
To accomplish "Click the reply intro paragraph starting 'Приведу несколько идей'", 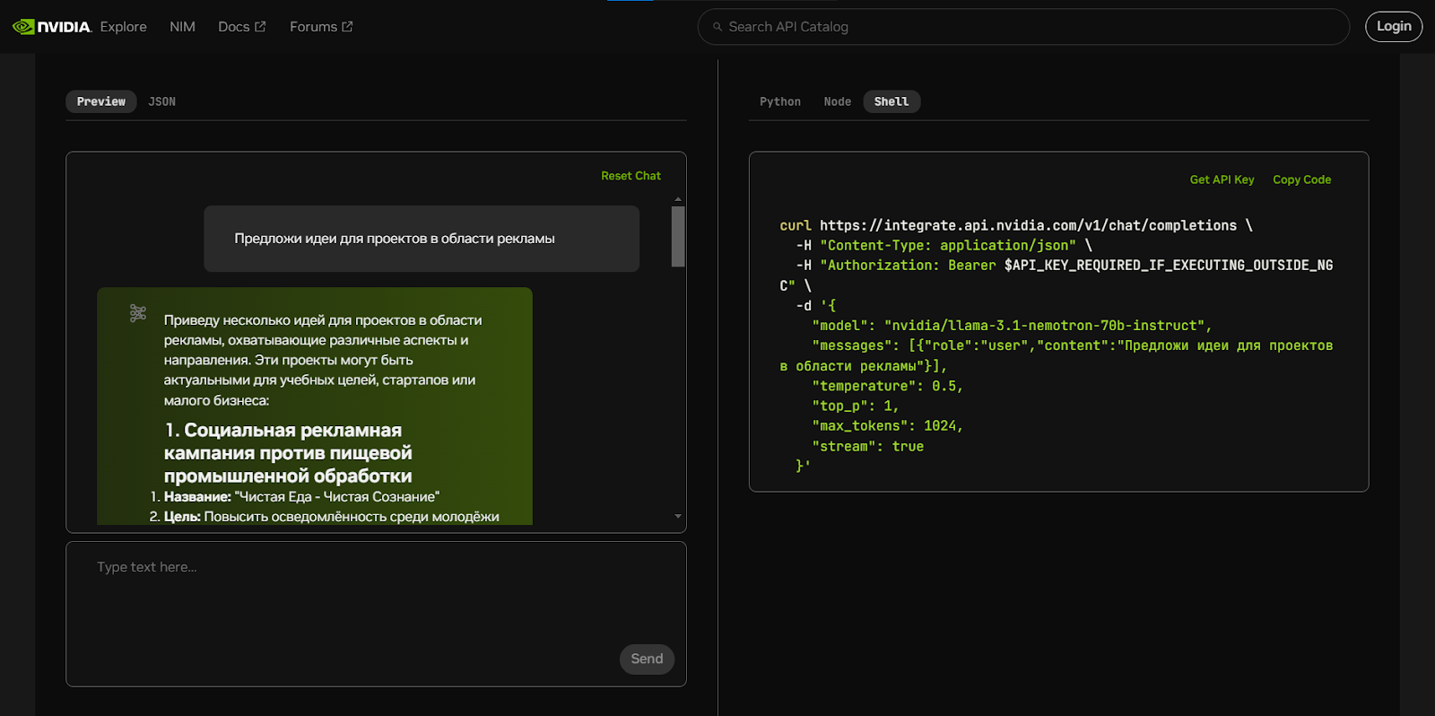I will tap(323, 360).
